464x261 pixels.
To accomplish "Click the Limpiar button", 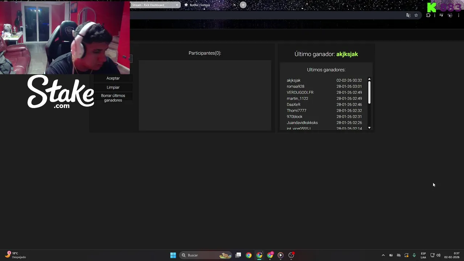I will tap(113, 87).
